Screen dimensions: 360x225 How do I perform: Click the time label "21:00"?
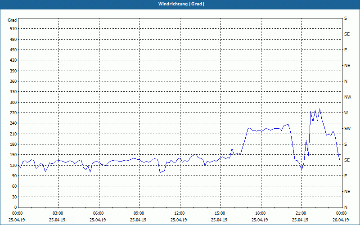coord(301,213)
